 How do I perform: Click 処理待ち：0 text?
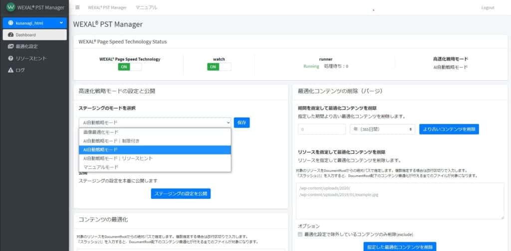(336, 66)
